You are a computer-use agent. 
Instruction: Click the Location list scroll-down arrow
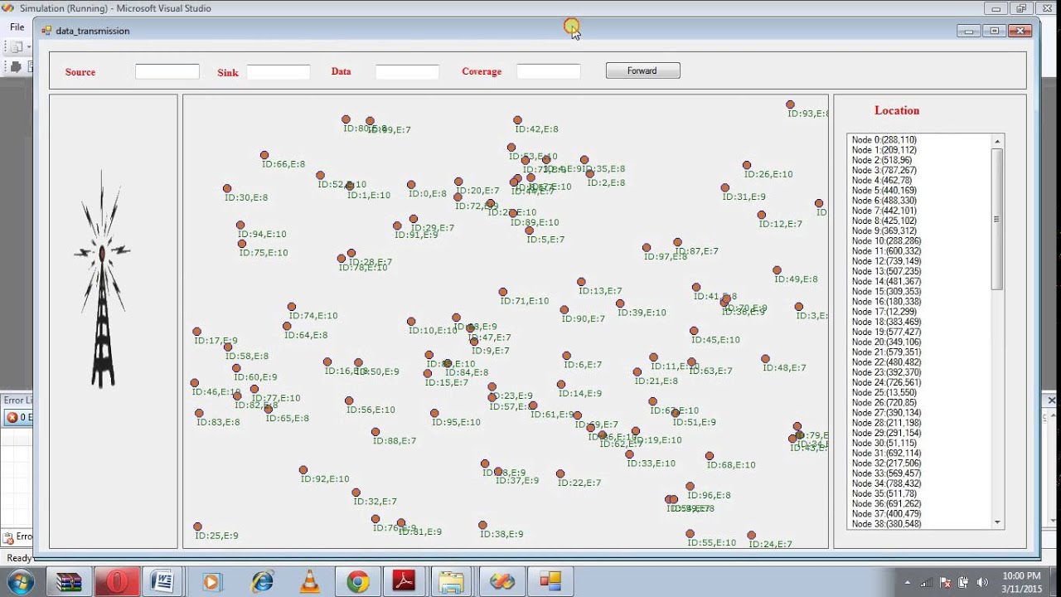tap(997, 522)
